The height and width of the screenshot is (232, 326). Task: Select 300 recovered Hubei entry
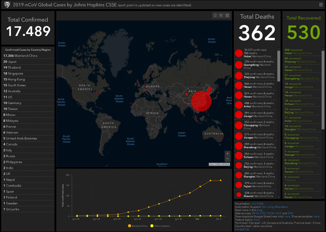click(302, 52)
